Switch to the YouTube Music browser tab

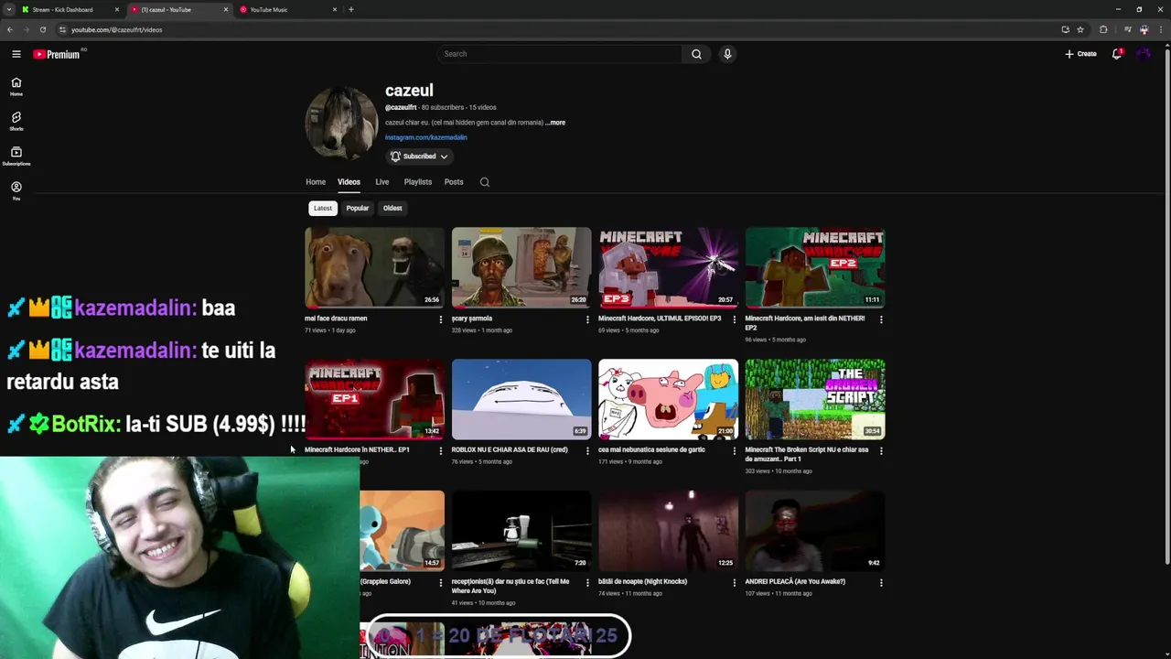tap(288, 10)
